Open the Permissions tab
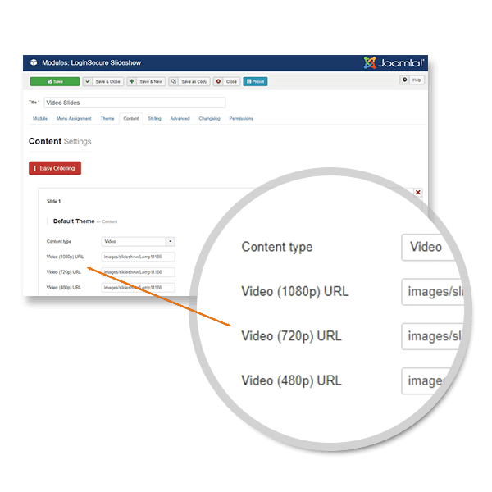 click(x=241, y=118)
